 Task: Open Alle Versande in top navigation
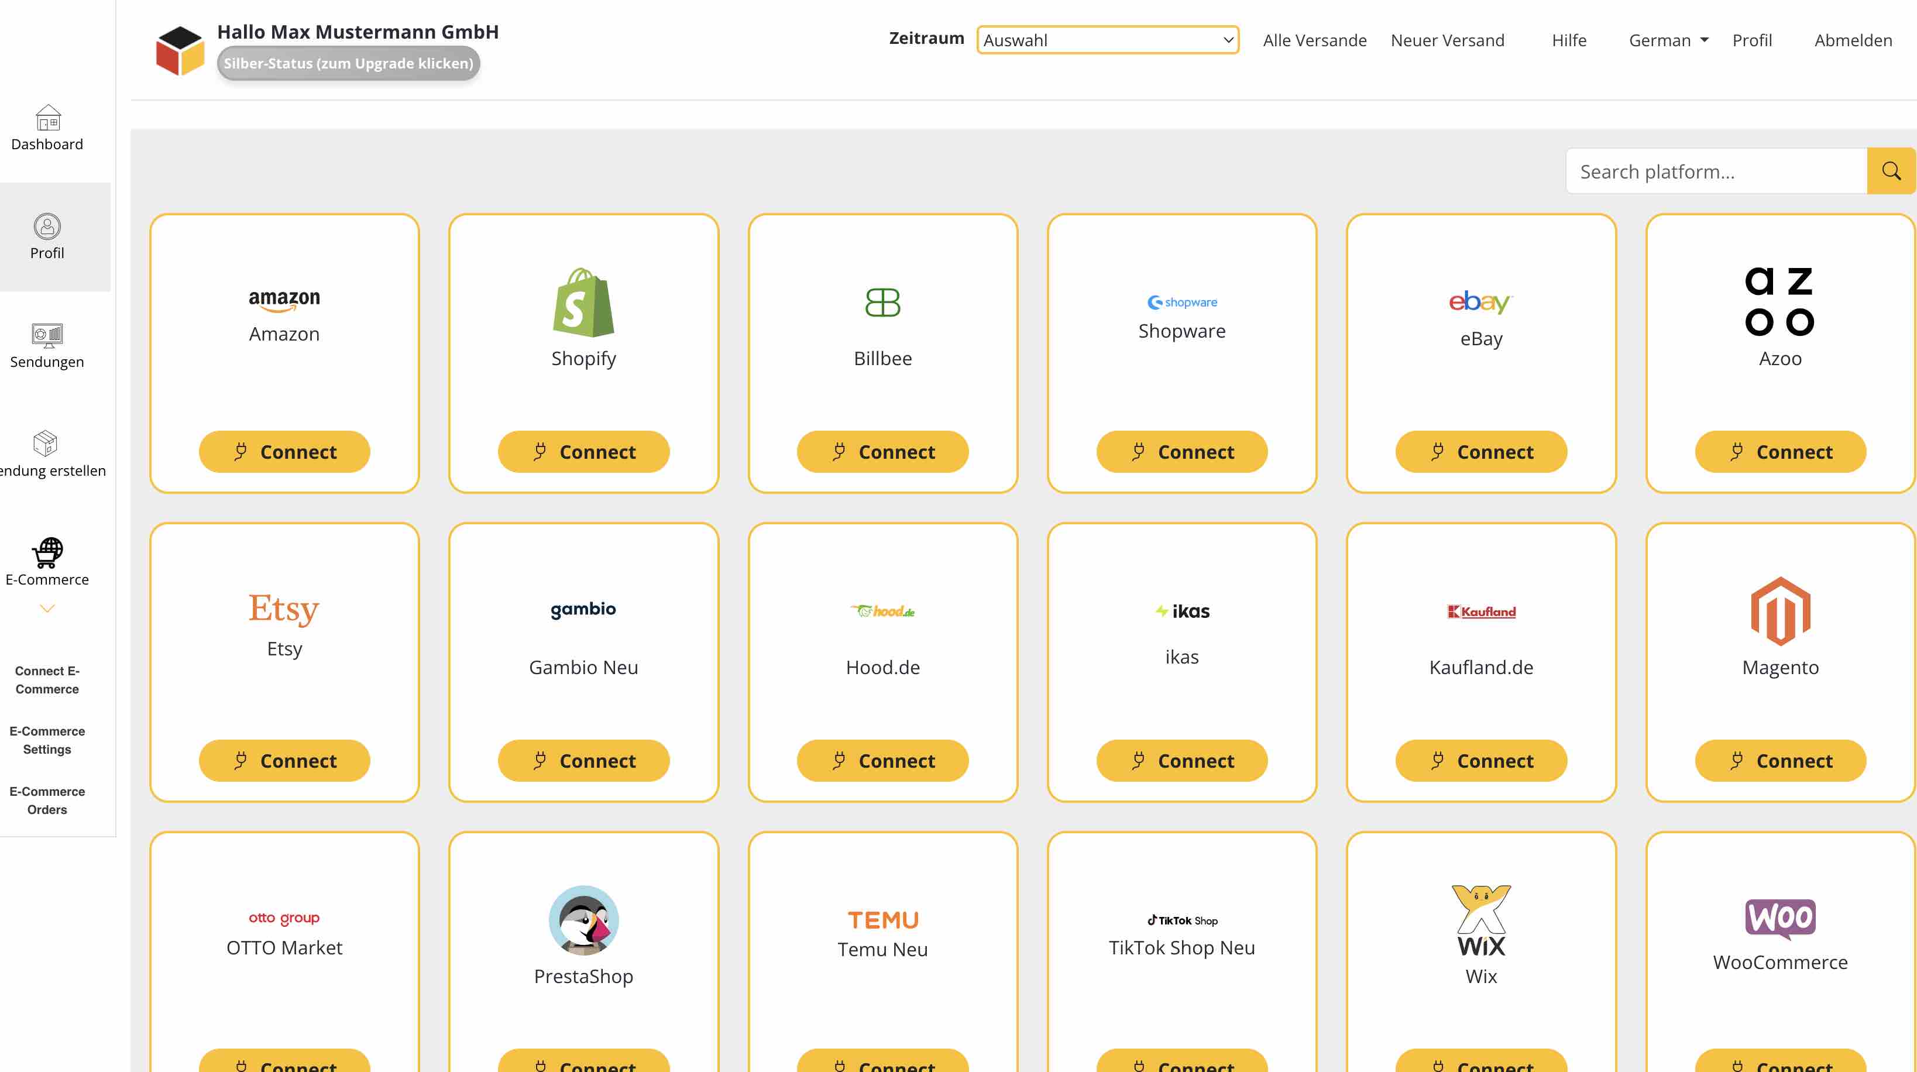[x=1314, y=40]
